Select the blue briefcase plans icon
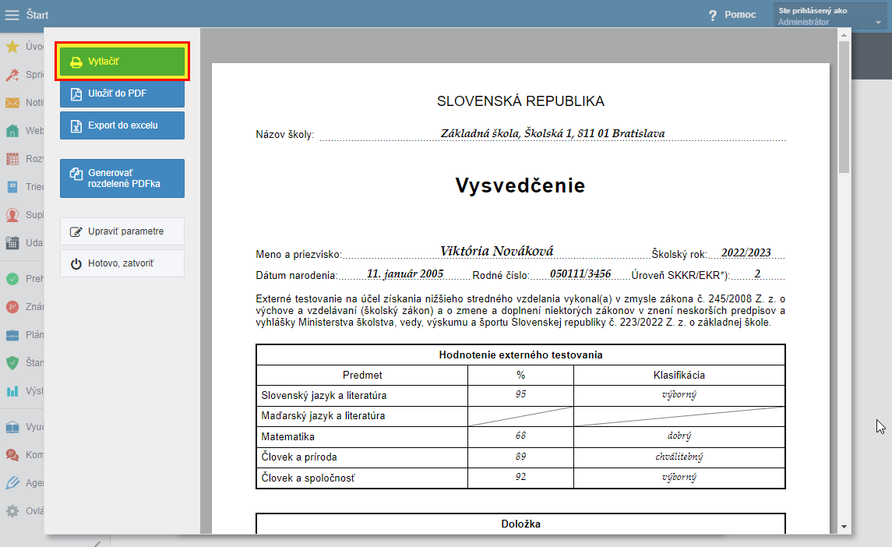The width and height of the screenshot is (892, 547). point(12,335)
